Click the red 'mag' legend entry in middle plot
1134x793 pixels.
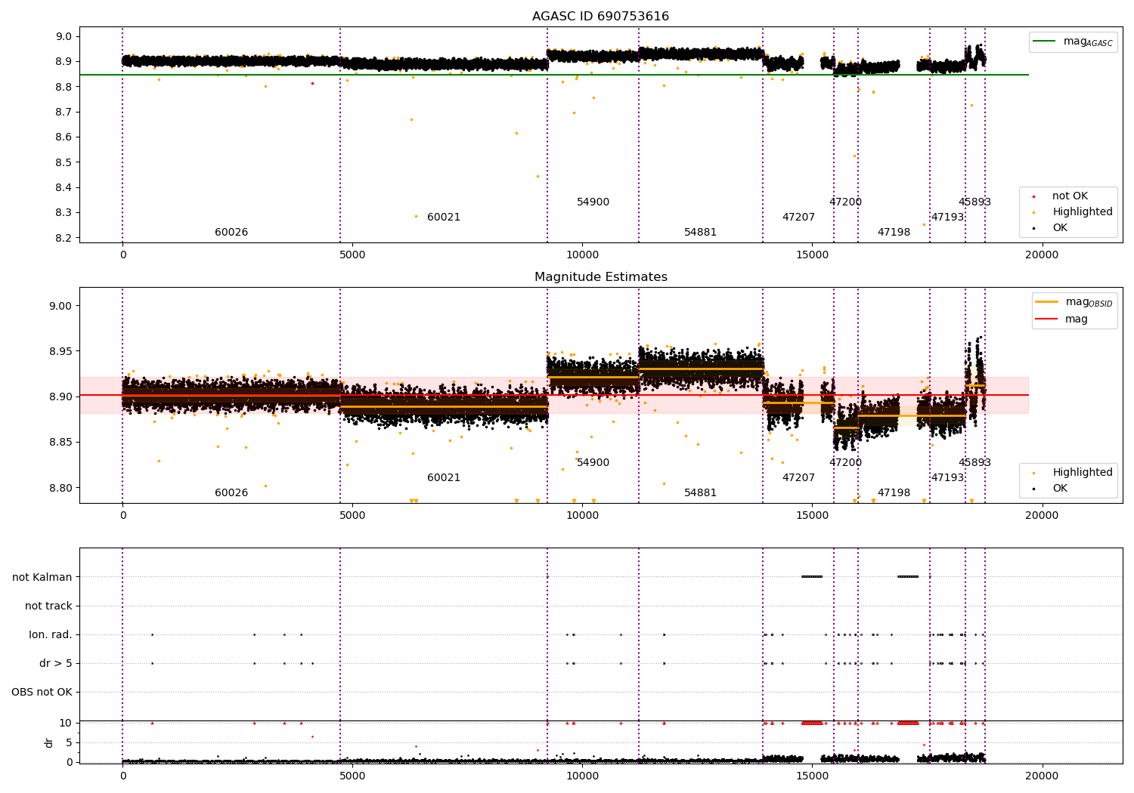pos(1061,319)
